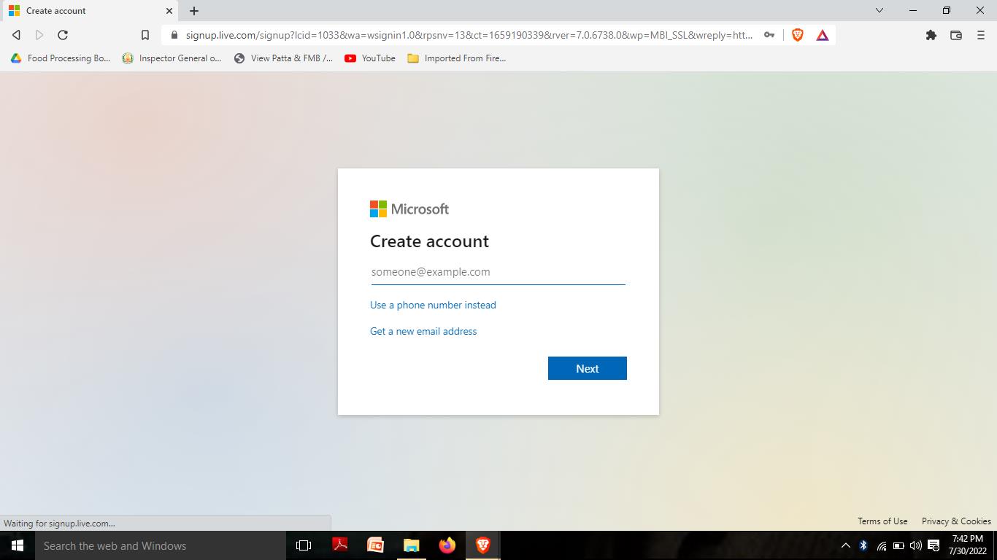Image resolution: width=997 pixels, height=560 pixels.
Task: Select the Create account tab
Action: pos(89,11)
